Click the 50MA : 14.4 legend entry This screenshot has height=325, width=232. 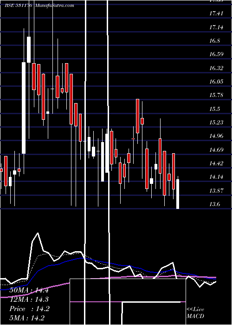(29, 290)
